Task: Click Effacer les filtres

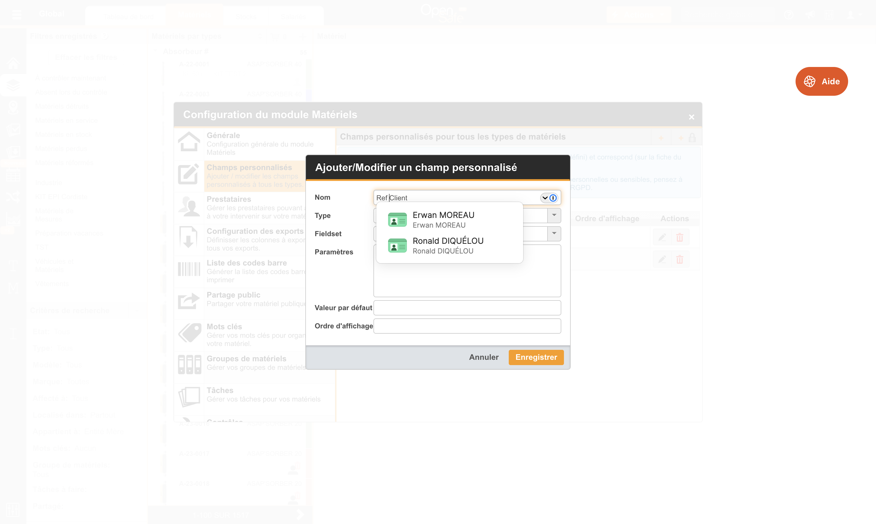Action: pos(86,57)
